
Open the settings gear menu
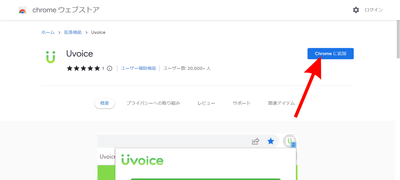point(356,10)
